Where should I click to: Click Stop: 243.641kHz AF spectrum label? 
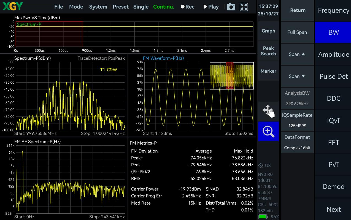point(107,217)
